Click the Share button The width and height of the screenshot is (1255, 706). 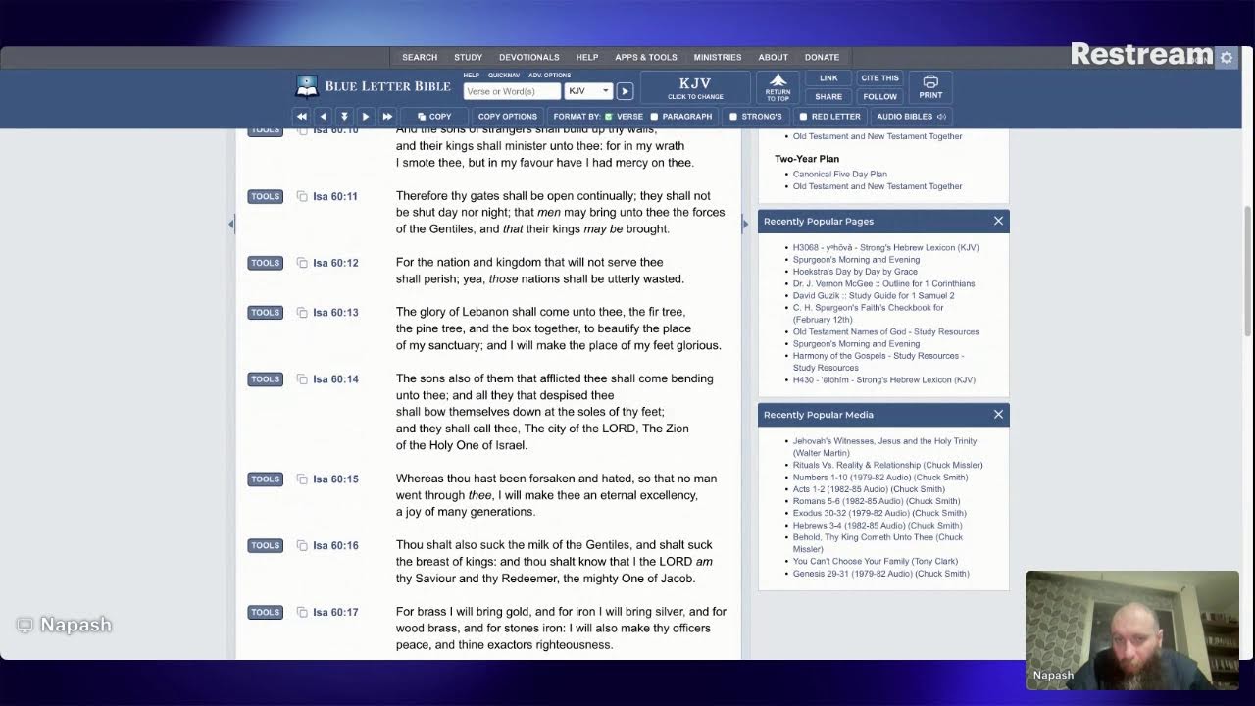[828, 97]
